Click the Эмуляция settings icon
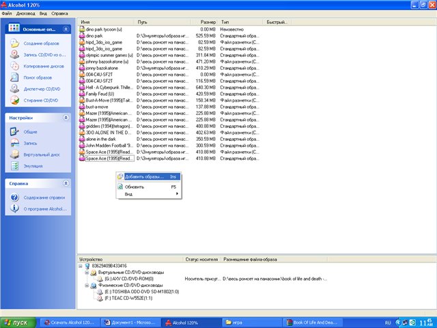Viewport: 437px width, 328px height. 15,165
